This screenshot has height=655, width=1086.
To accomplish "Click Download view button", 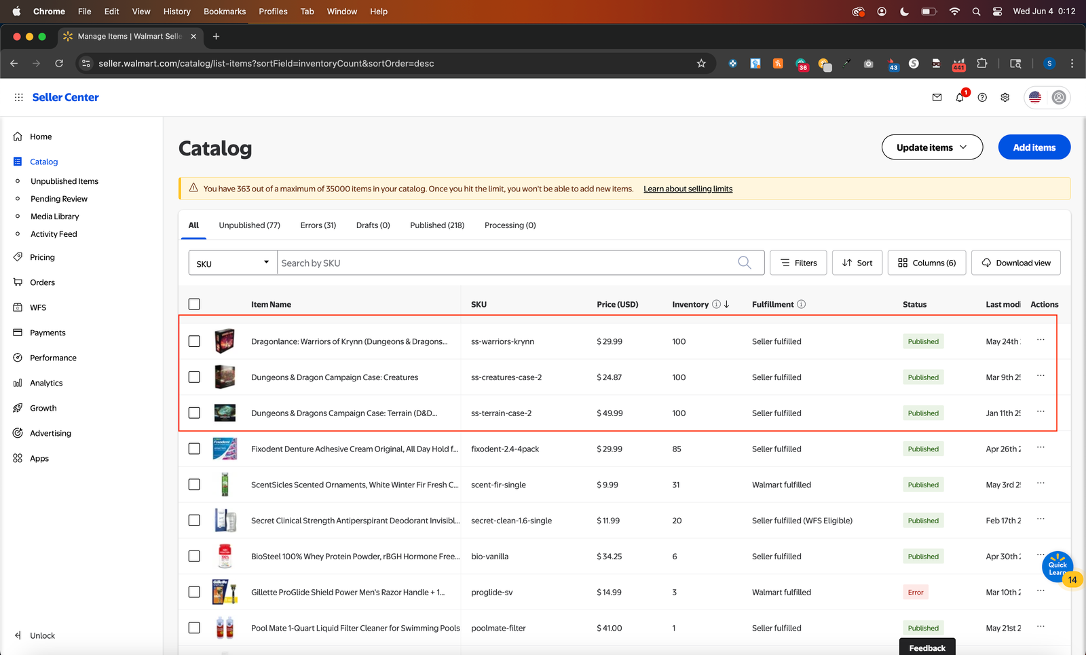I will point(1015,263).
